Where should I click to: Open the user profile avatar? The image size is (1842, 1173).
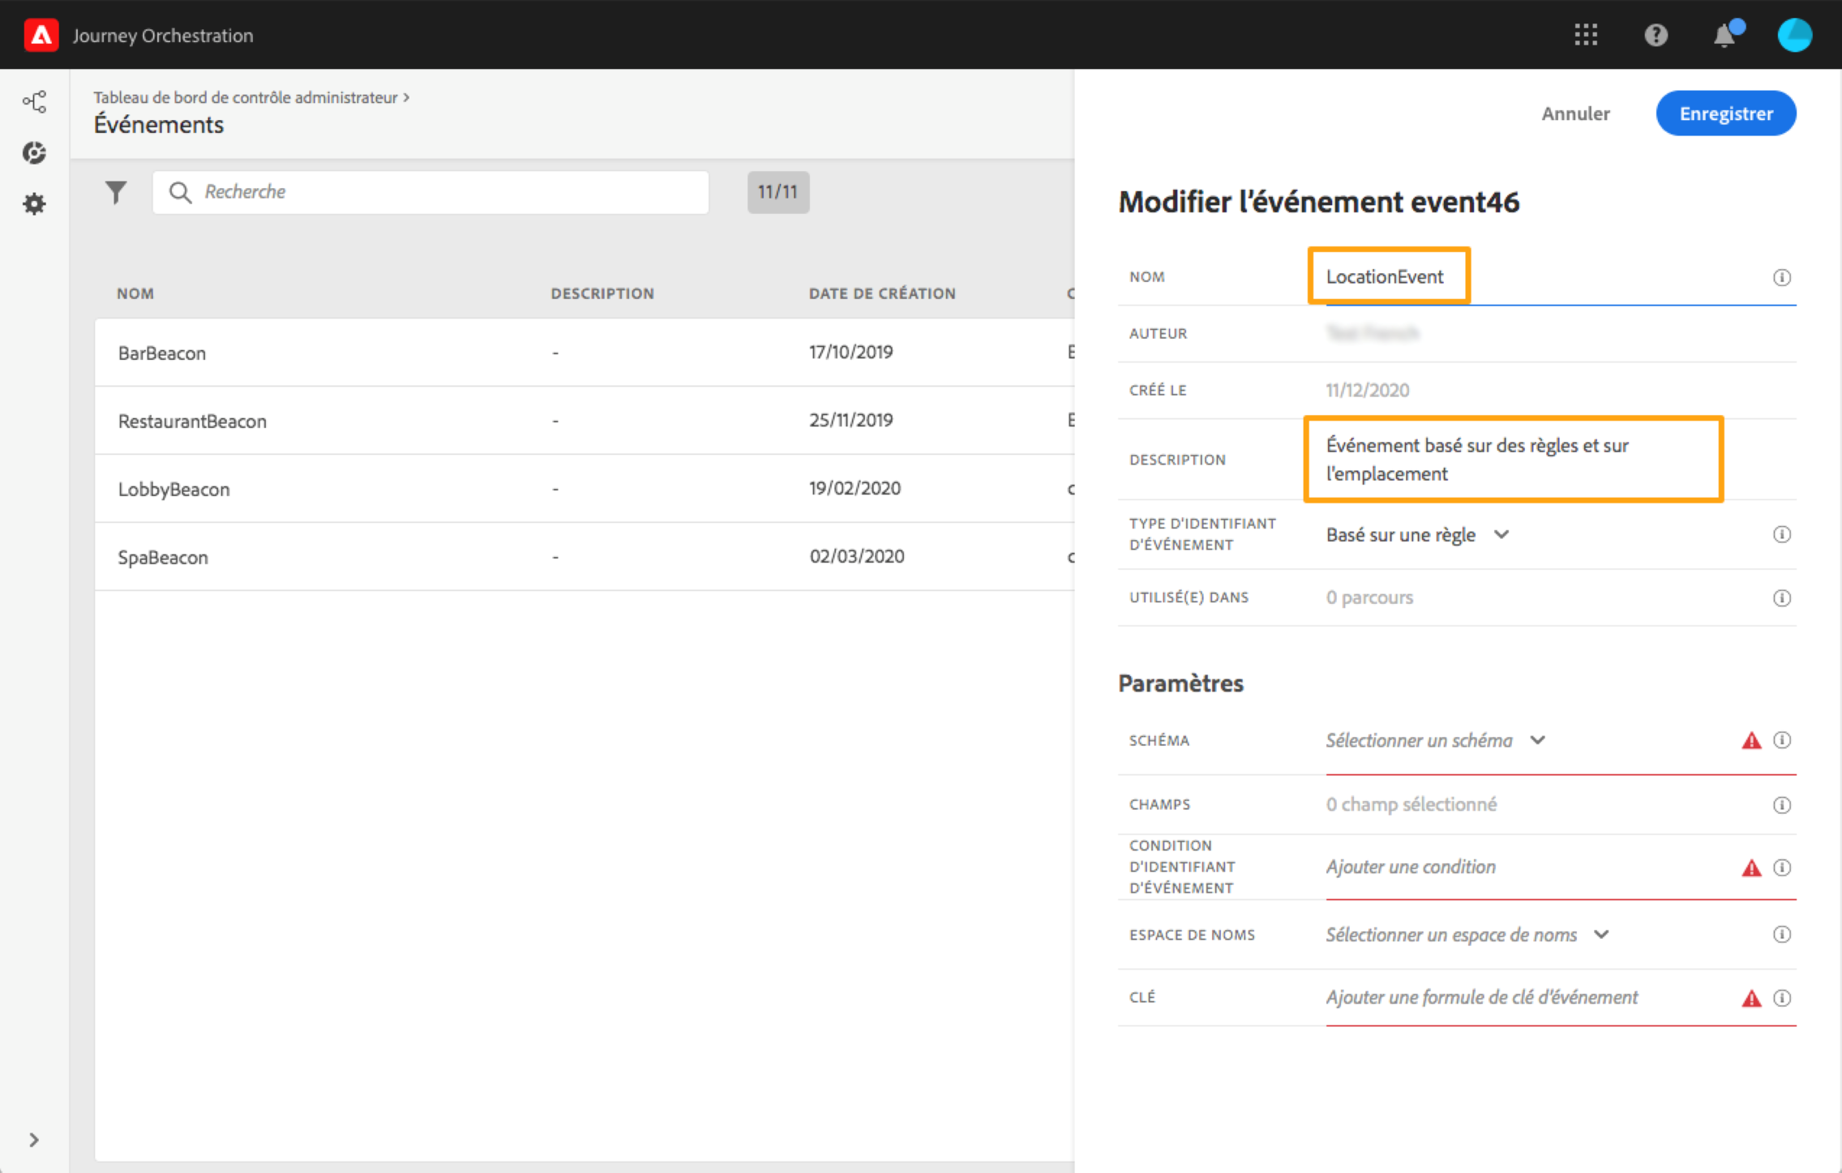tap(1794, 35)
